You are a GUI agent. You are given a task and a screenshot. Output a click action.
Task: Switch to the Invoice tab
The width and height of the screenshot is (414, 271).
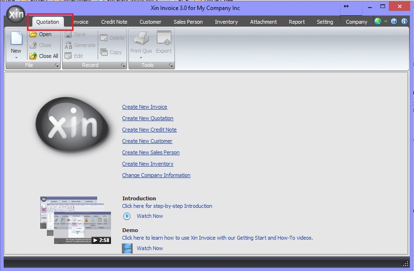coord(80,22)
